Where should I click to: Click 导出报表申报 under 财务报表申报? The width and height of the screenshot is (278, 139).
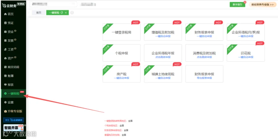click(204, 78)
